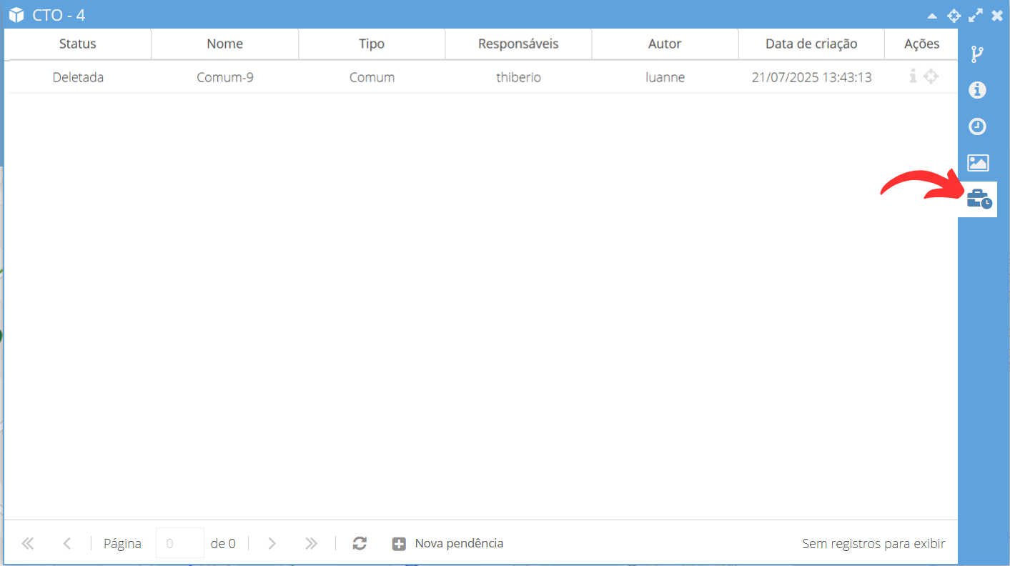The height and width of the screenshot is (566, 1010).
Task: Sort table by Tipo column header
Action: point(372,44)
